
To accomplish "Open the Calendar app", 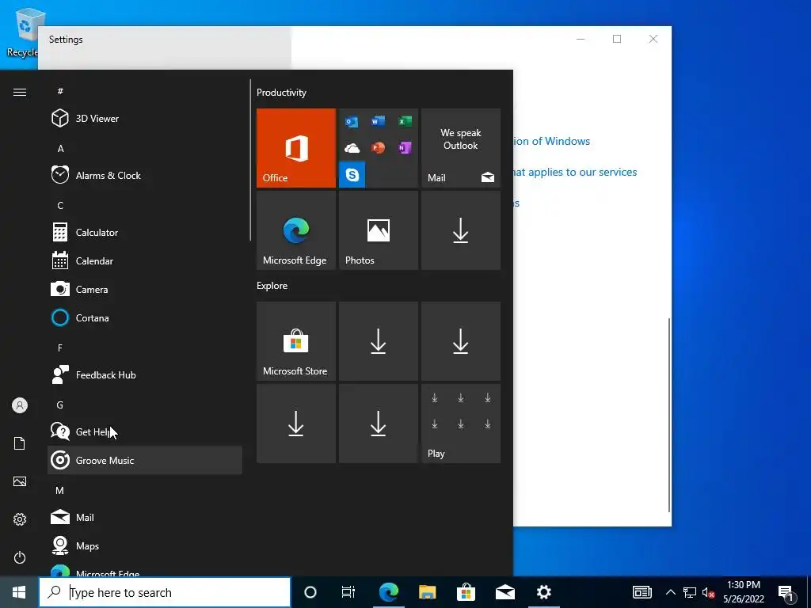I will [x=145, y=260].
